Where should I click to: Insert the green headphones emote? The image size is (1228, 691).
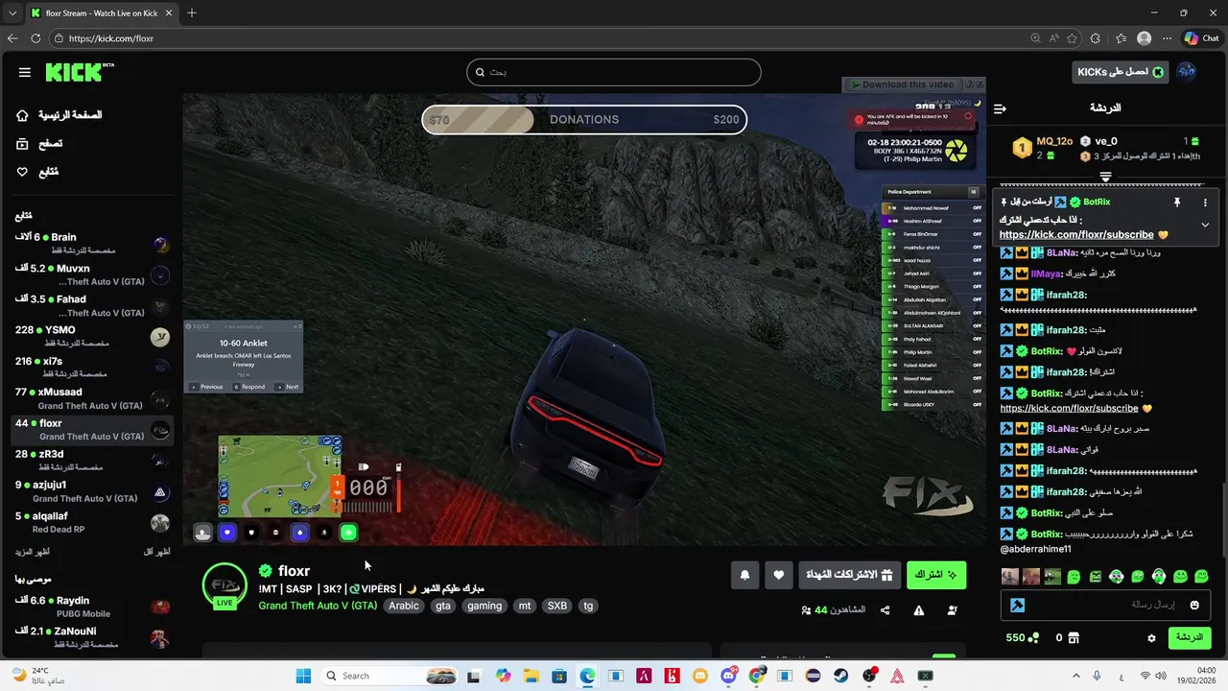click(x=1158, y=577)
